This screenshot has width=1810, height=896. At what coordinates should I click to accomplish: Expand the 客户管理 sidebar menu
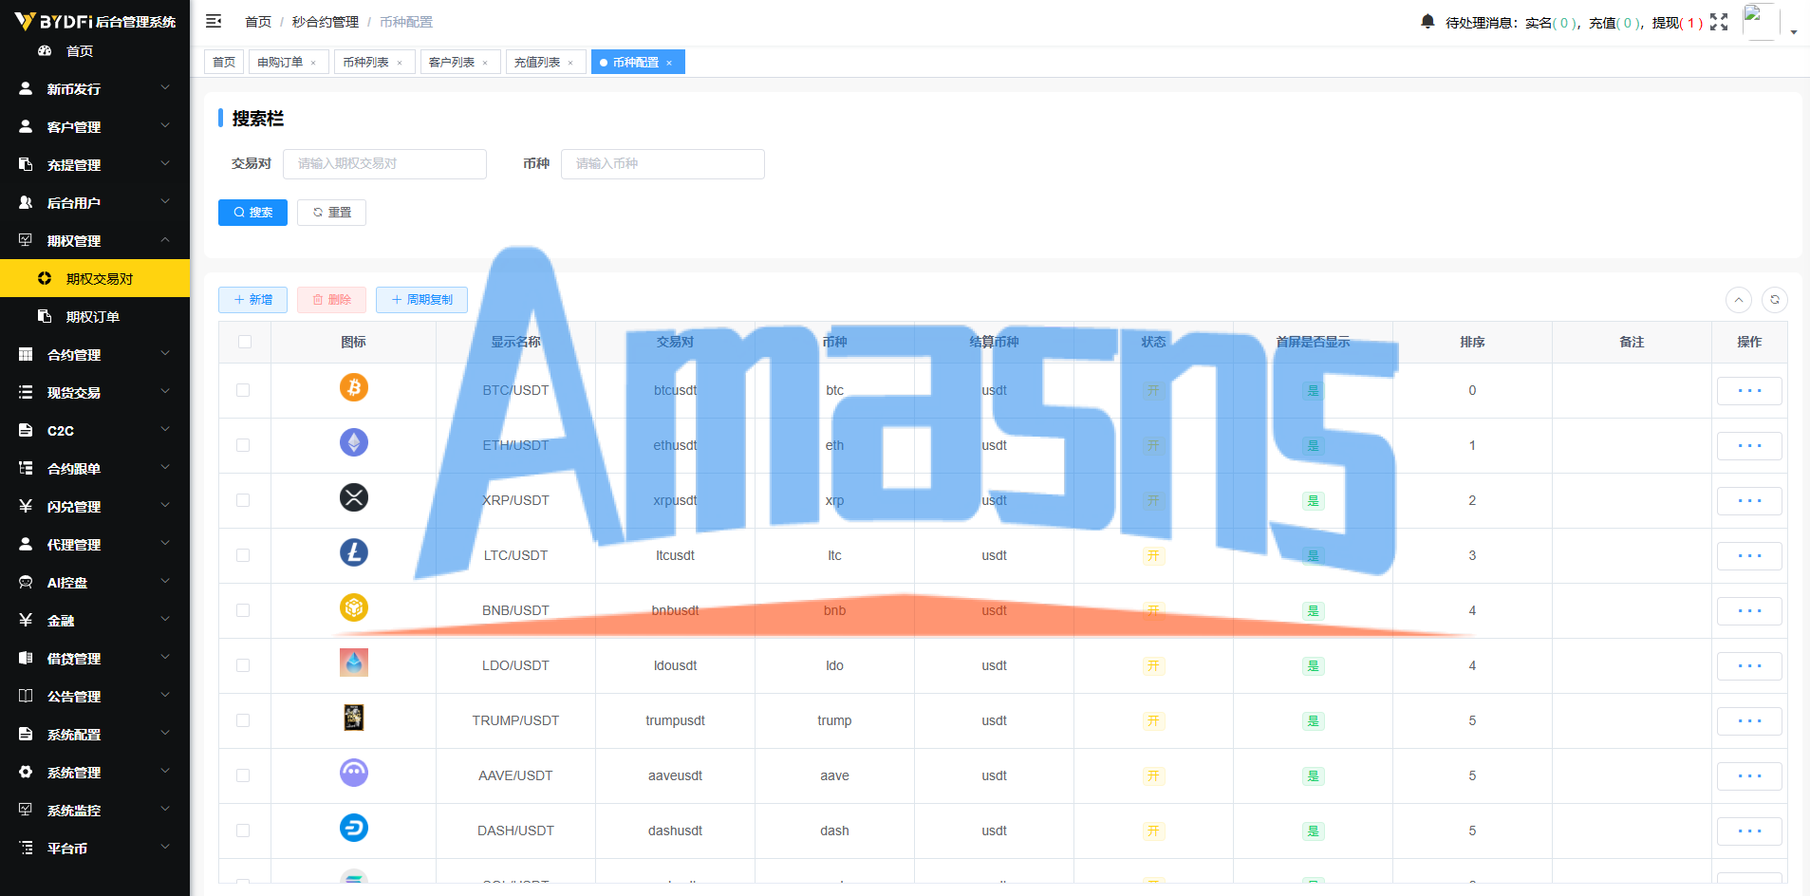(x=95, y=126)
